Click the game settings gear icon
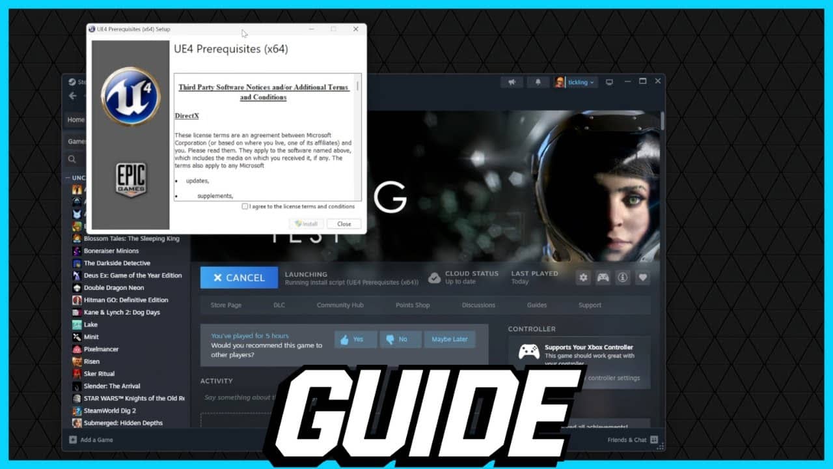Image resolution: width=833 pixels, height=469 pixels. [583, 277]
